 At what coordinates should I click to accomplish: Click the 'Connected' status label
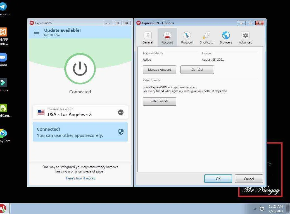80,92
